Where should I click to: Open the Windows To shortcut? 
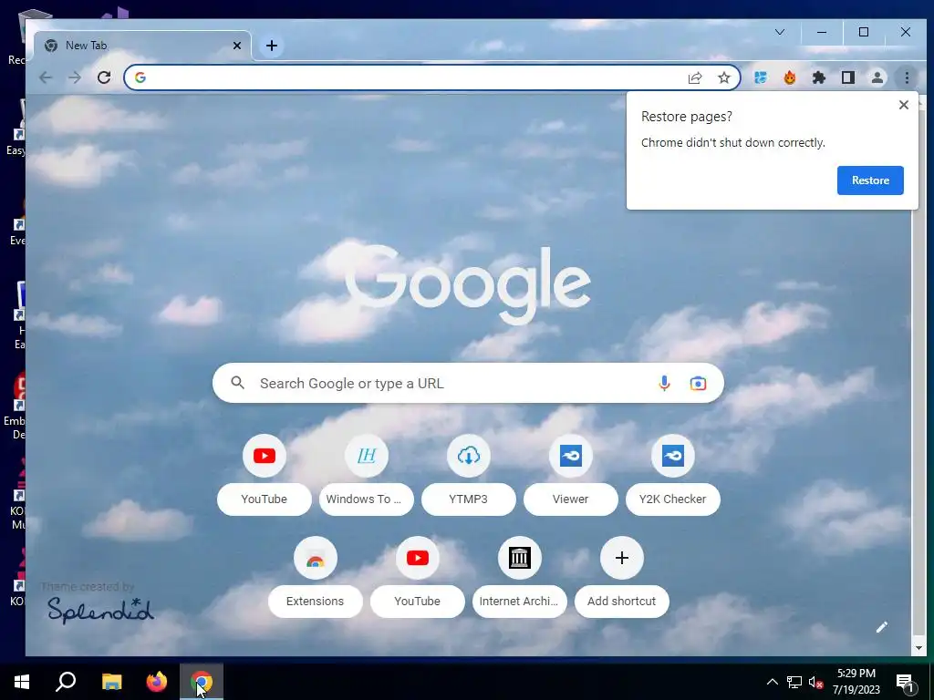point(367,477)
